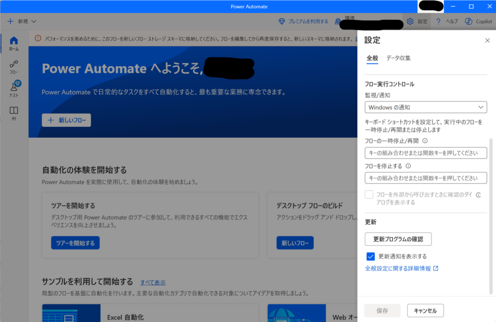
Task: Open the Flow (フロー) sidebar icon
Action: (x=14, y=64)
